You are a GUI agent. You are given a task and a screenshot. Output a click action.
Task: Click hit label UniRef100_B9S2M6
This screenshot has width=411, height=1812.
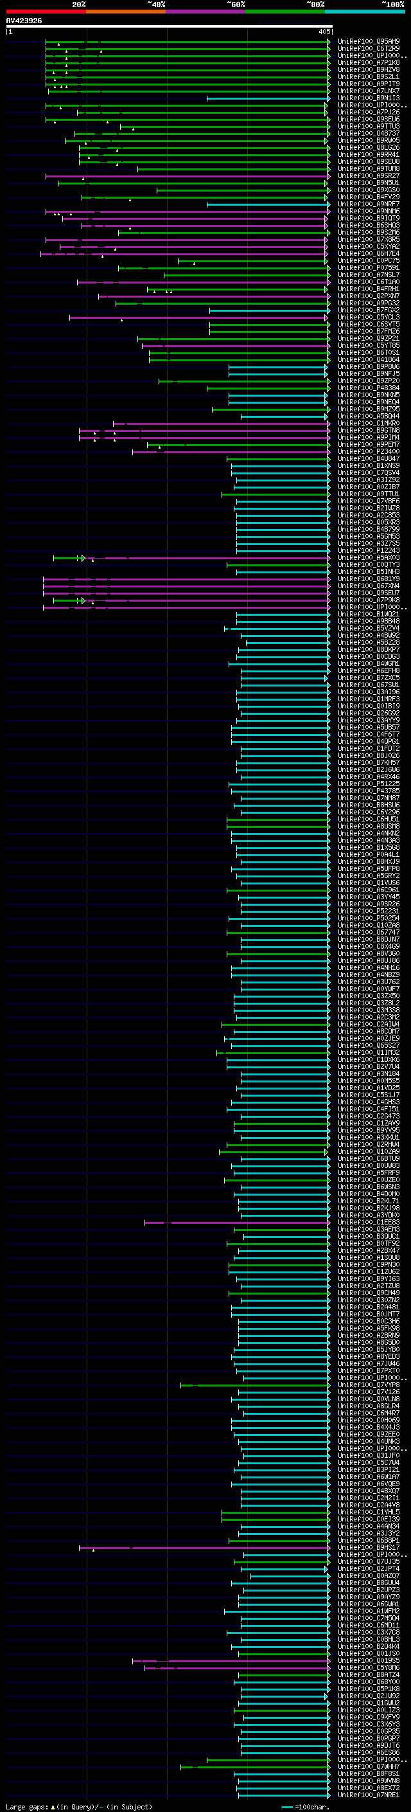[369, 232]
